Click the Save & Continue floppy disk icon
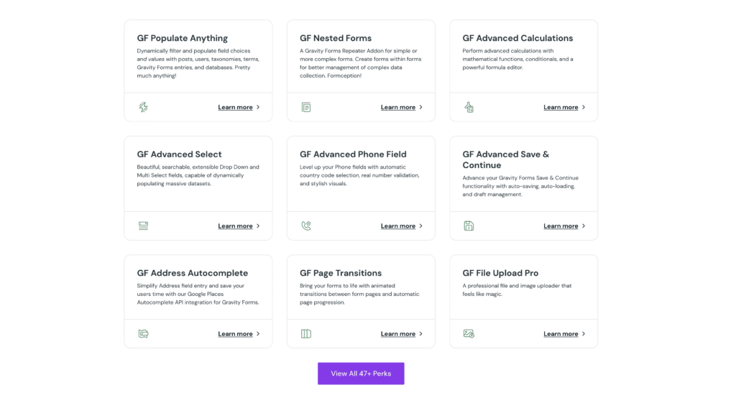Image resolution: width=736 pixels, height=400 pixels. point(469,225)
